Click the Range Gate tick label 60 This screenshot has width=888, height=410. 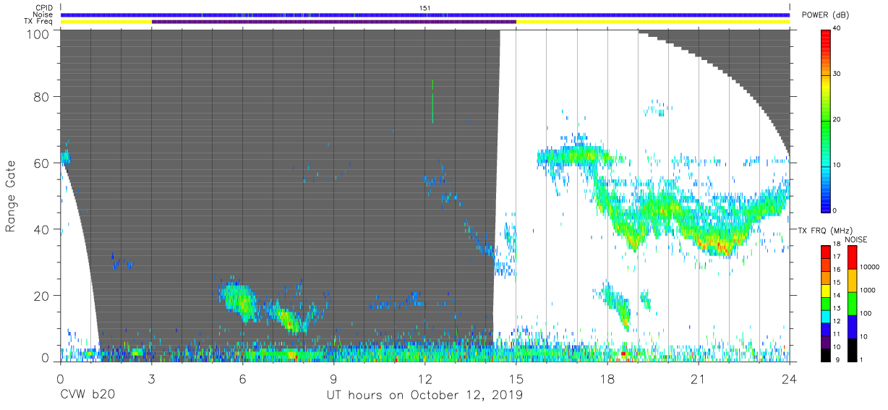pyautogui.click(x=40, y=163)
